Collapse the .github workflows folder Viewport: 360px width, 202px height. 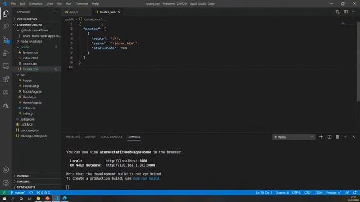(37, 30)
